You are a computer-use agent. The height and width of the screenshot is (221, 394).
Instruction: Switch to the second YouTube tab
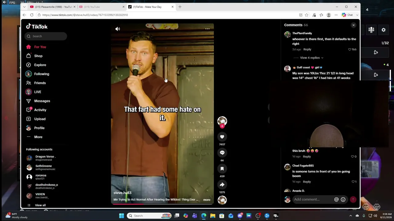coord(102,7)
